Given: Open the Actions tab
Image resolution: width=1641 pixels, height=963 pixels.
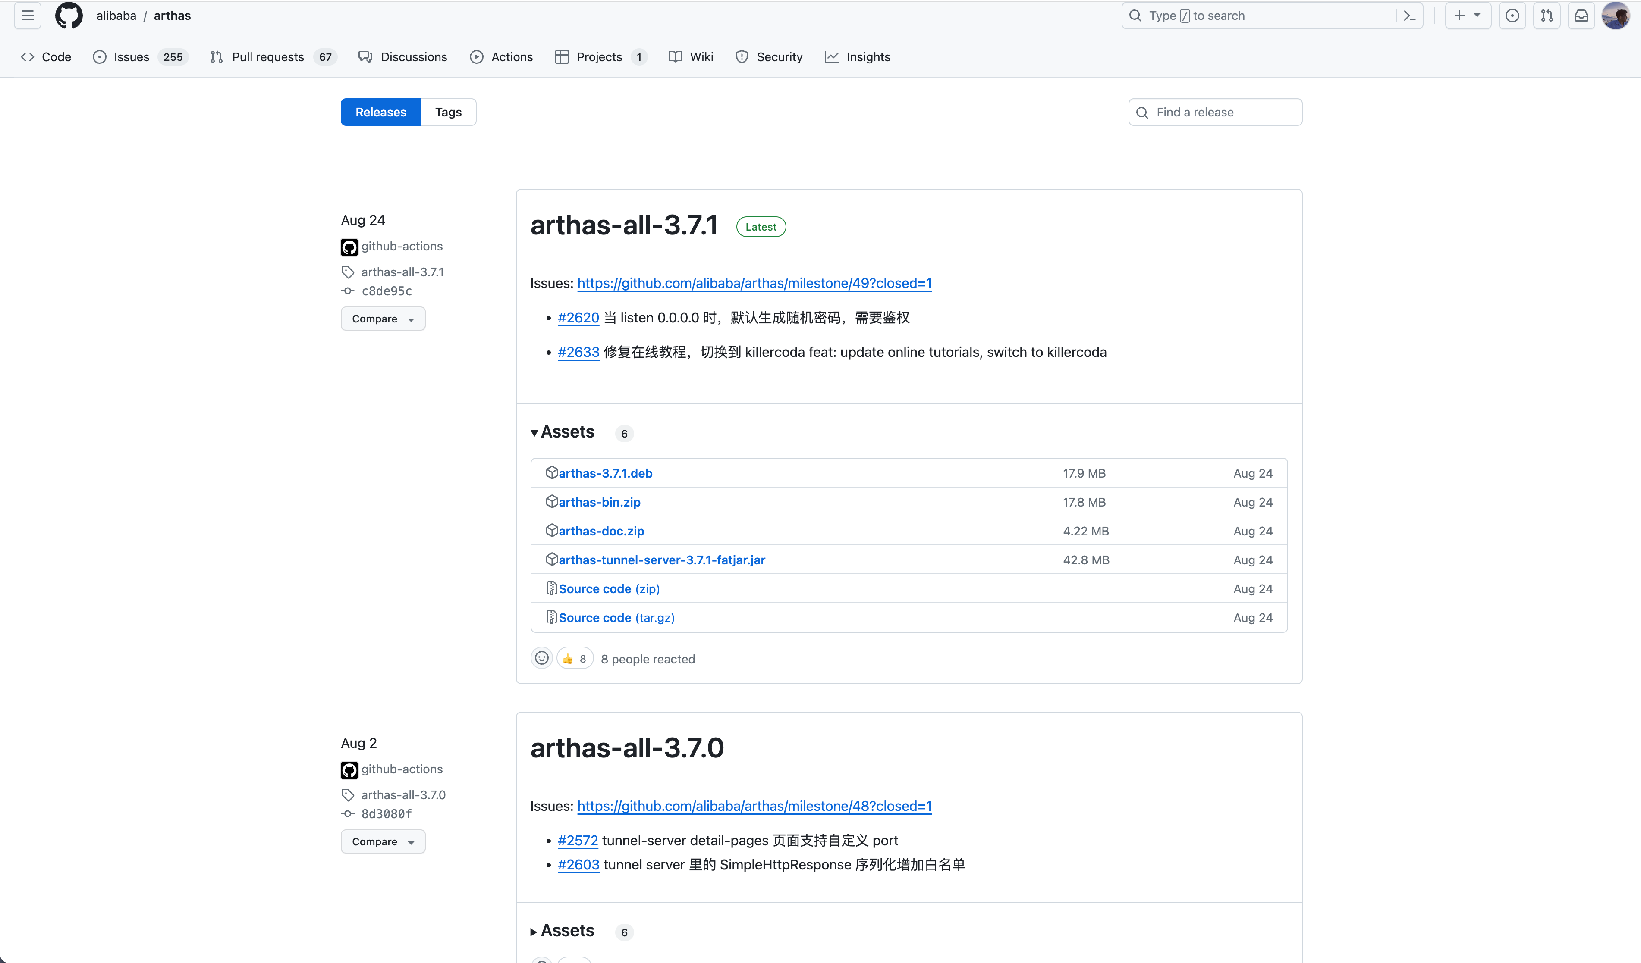Looking at the screenshot, I should coord(501,57).
